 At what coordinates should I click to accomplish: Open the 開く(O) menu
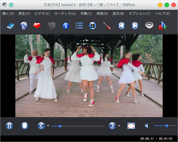[x=8, y=13]
